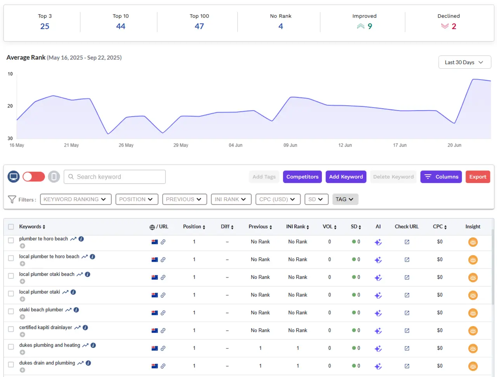
Task: Open the trend chart icon next to "otaki beach plumber"
Action: point(69,309)
